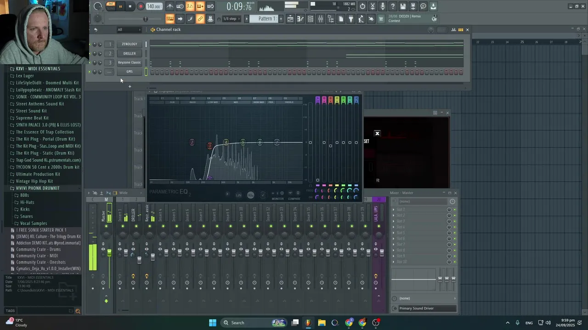Screen dimensions: 588x330
Task: Click the Keyzone Classic channel button
Action: [130, 63]
